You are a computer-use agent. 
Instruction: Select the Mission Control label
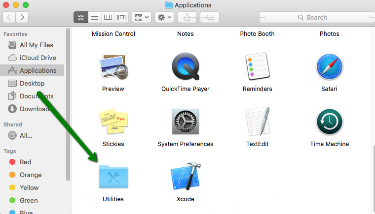pyautogui.click(x=113, y=33)
